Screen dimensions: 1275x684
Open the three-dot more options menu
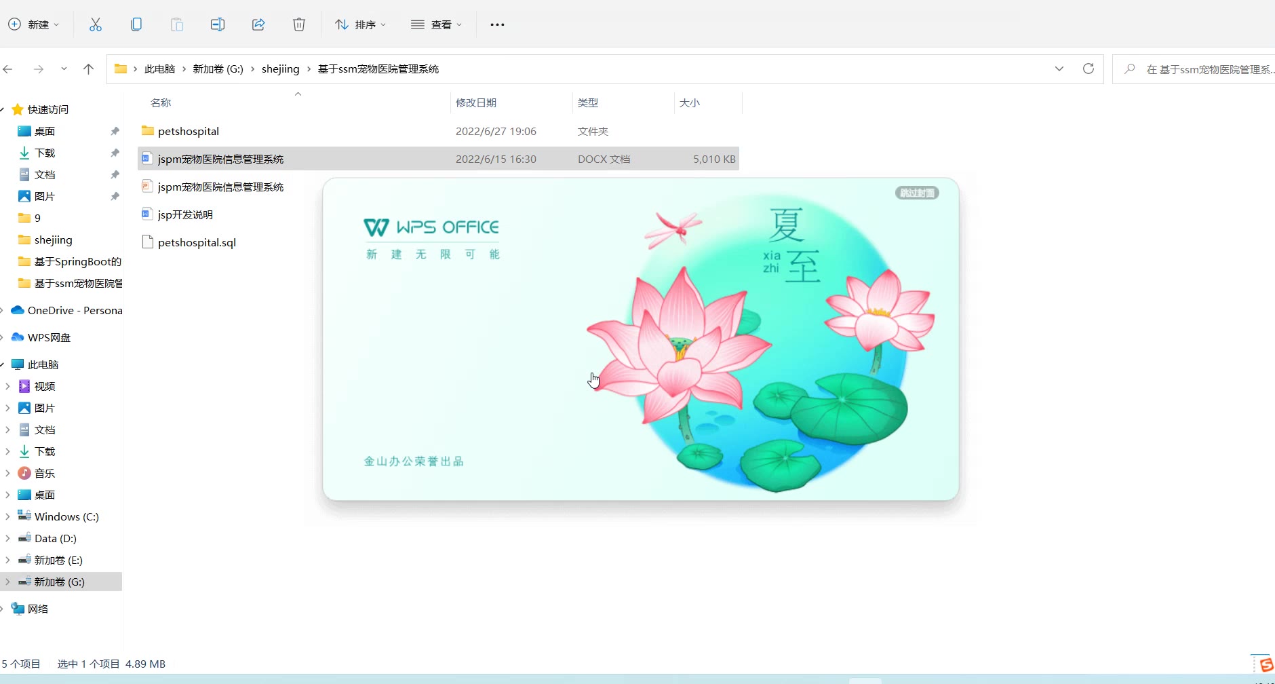click(497, 24)
